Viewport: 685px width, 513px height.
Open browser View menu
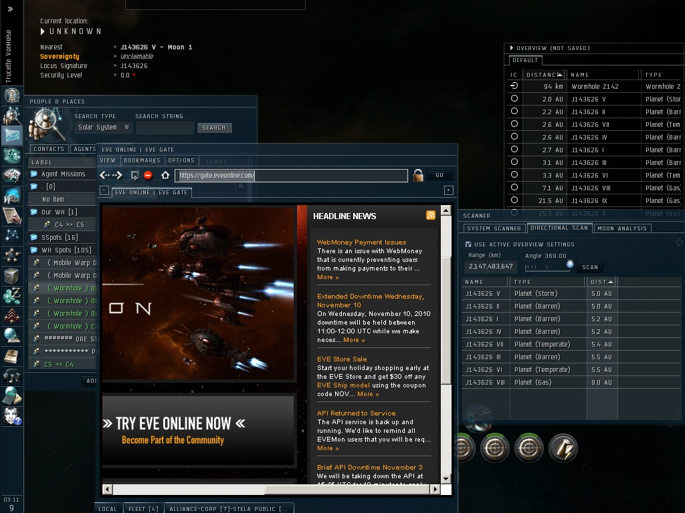[108, 160]
